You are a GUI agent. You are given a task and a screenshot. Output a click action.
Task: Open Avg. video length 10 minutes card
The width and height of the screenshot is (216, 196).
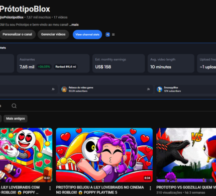pyautogui.click(x=171, y=63)
